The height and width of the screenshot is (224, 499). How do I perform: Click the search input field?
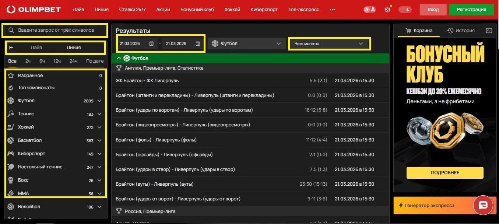(x=55, y=30)
